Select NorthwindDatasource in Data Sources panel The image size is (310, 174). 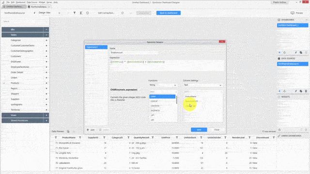tap(293, 64)
